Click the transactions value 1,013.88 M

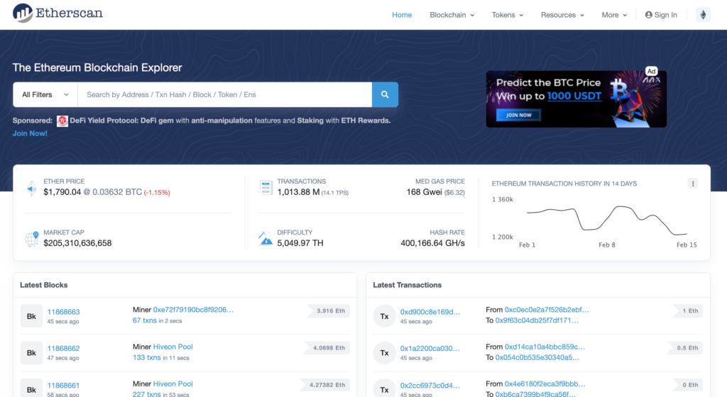[x=298, y=192]
